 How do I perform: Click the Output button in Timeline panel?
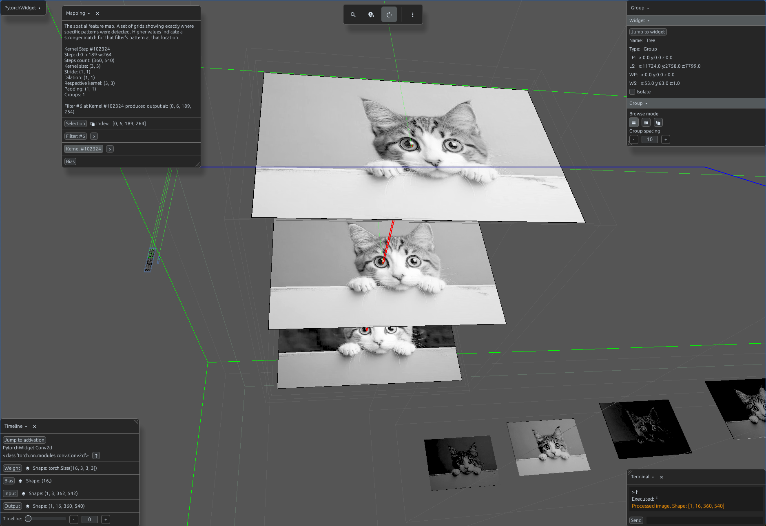pos(12,506)
